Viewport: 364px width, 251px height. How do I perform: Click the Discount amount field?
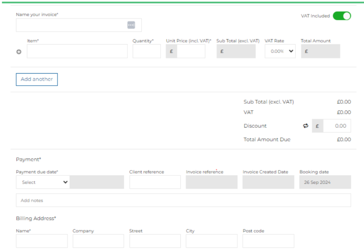click(x=337, y=126)
